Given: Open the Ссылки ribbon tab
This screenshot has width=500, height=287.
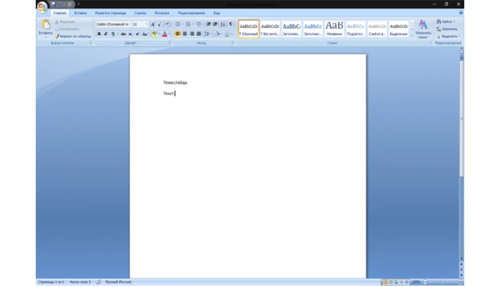Looking at the screenshot, I should click(140, 13).
